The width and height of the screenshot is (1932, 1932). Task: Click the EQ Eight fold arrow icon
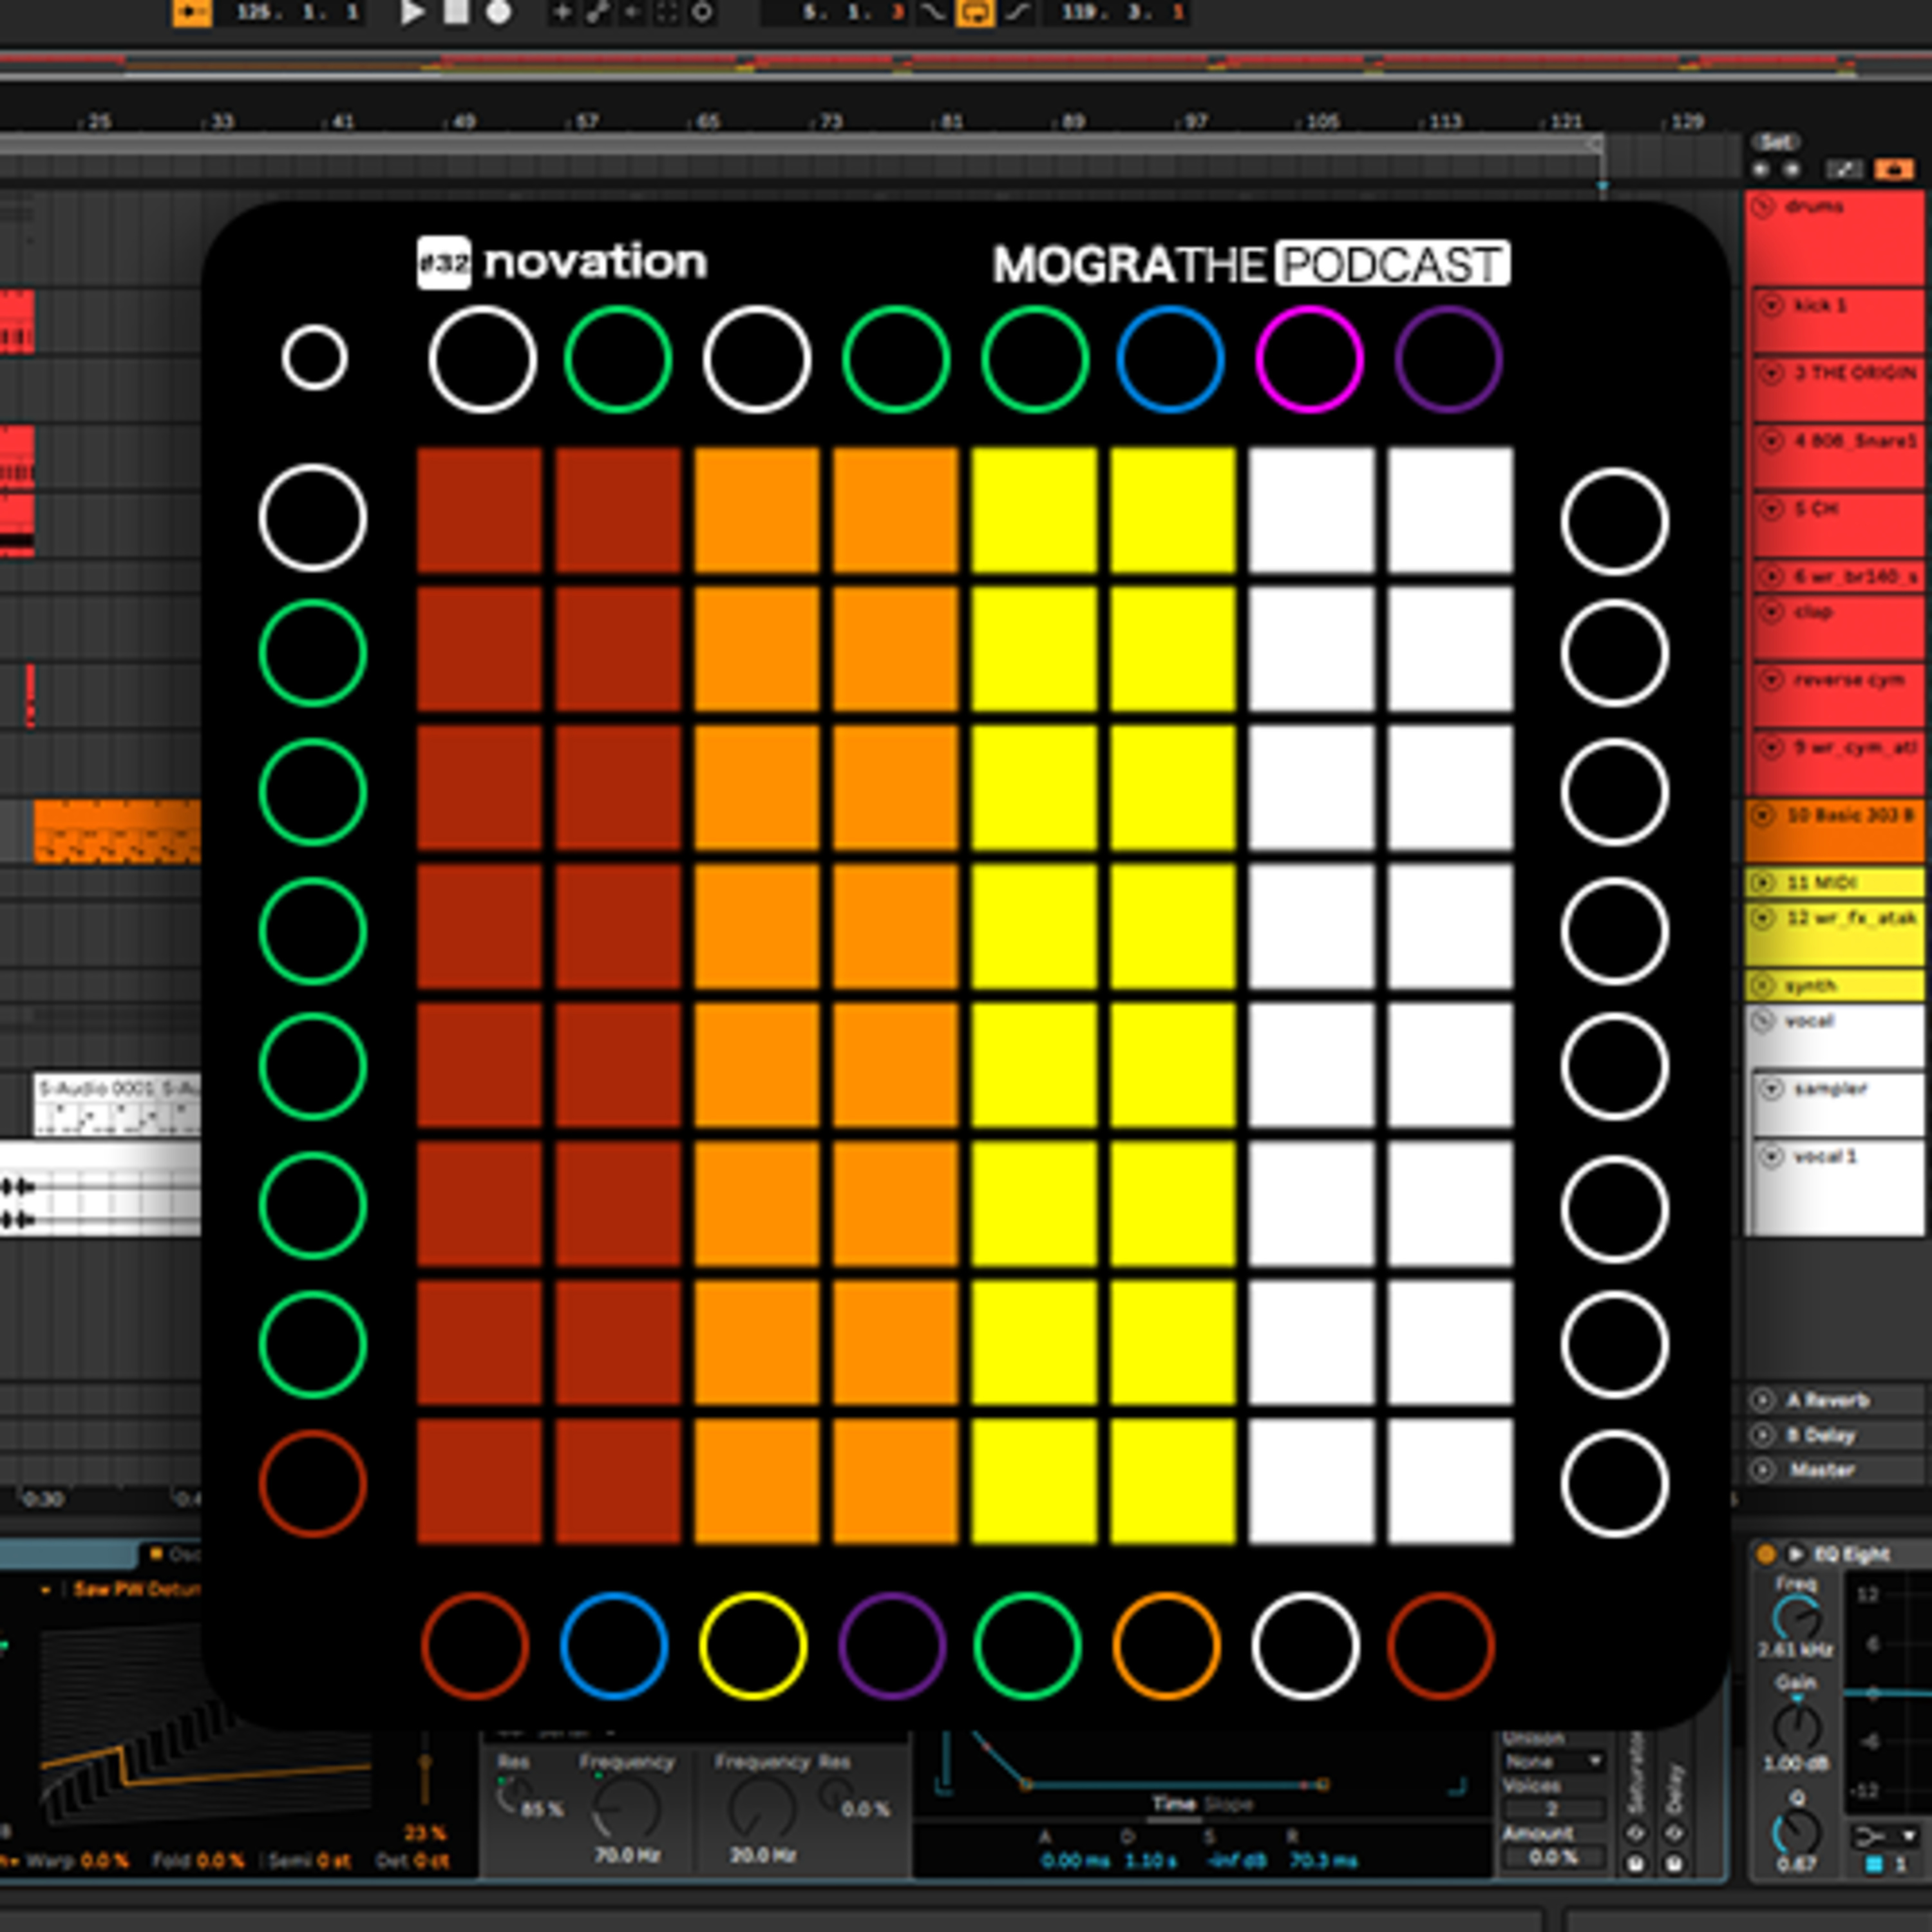pyautogui.click(x=1796, y=1554)
